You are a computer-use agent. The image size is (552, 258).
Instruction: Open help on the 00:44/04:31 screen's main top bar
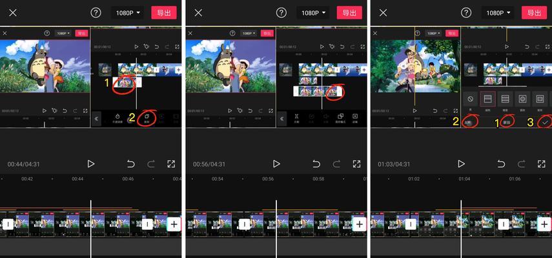pyautogui.click(x=96, y=13)
